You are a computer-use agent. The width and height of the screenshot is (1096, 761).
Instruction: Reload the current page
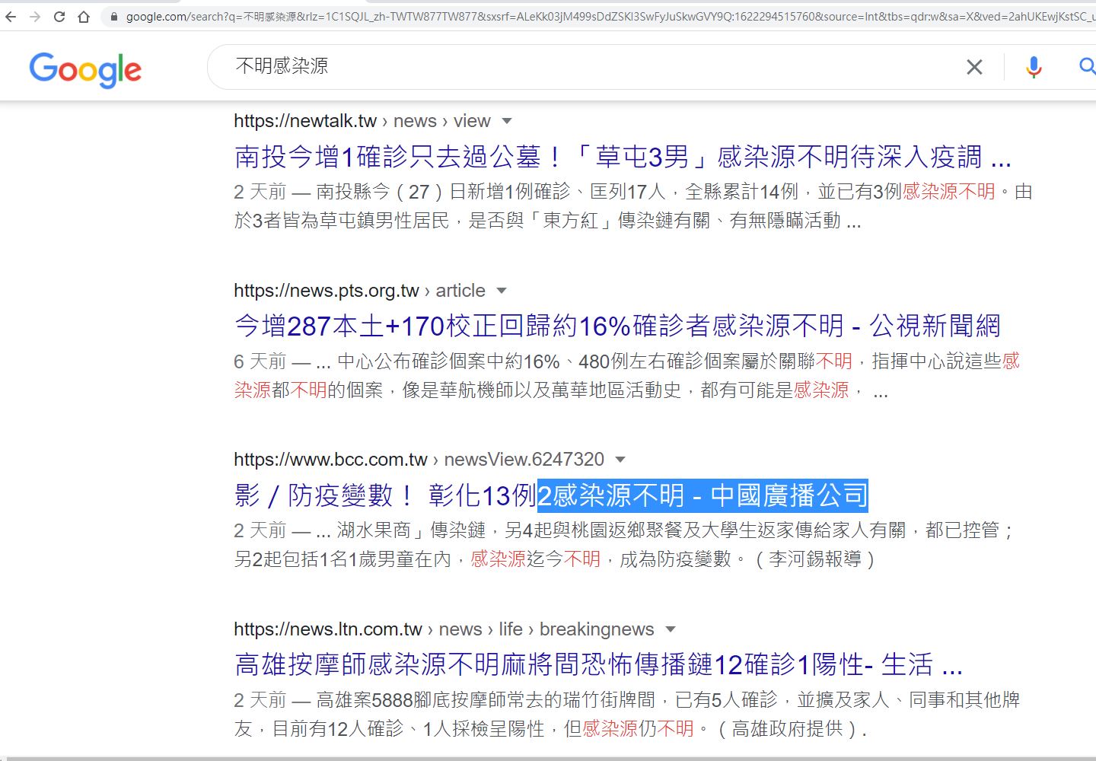click(x=59, y=17)
